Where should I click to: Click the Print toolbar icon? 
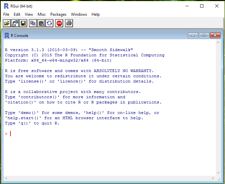point(69,23)
